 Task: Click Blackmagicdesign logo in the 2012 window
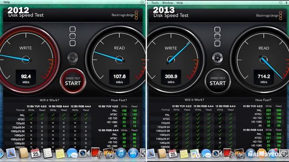[125, 15]
